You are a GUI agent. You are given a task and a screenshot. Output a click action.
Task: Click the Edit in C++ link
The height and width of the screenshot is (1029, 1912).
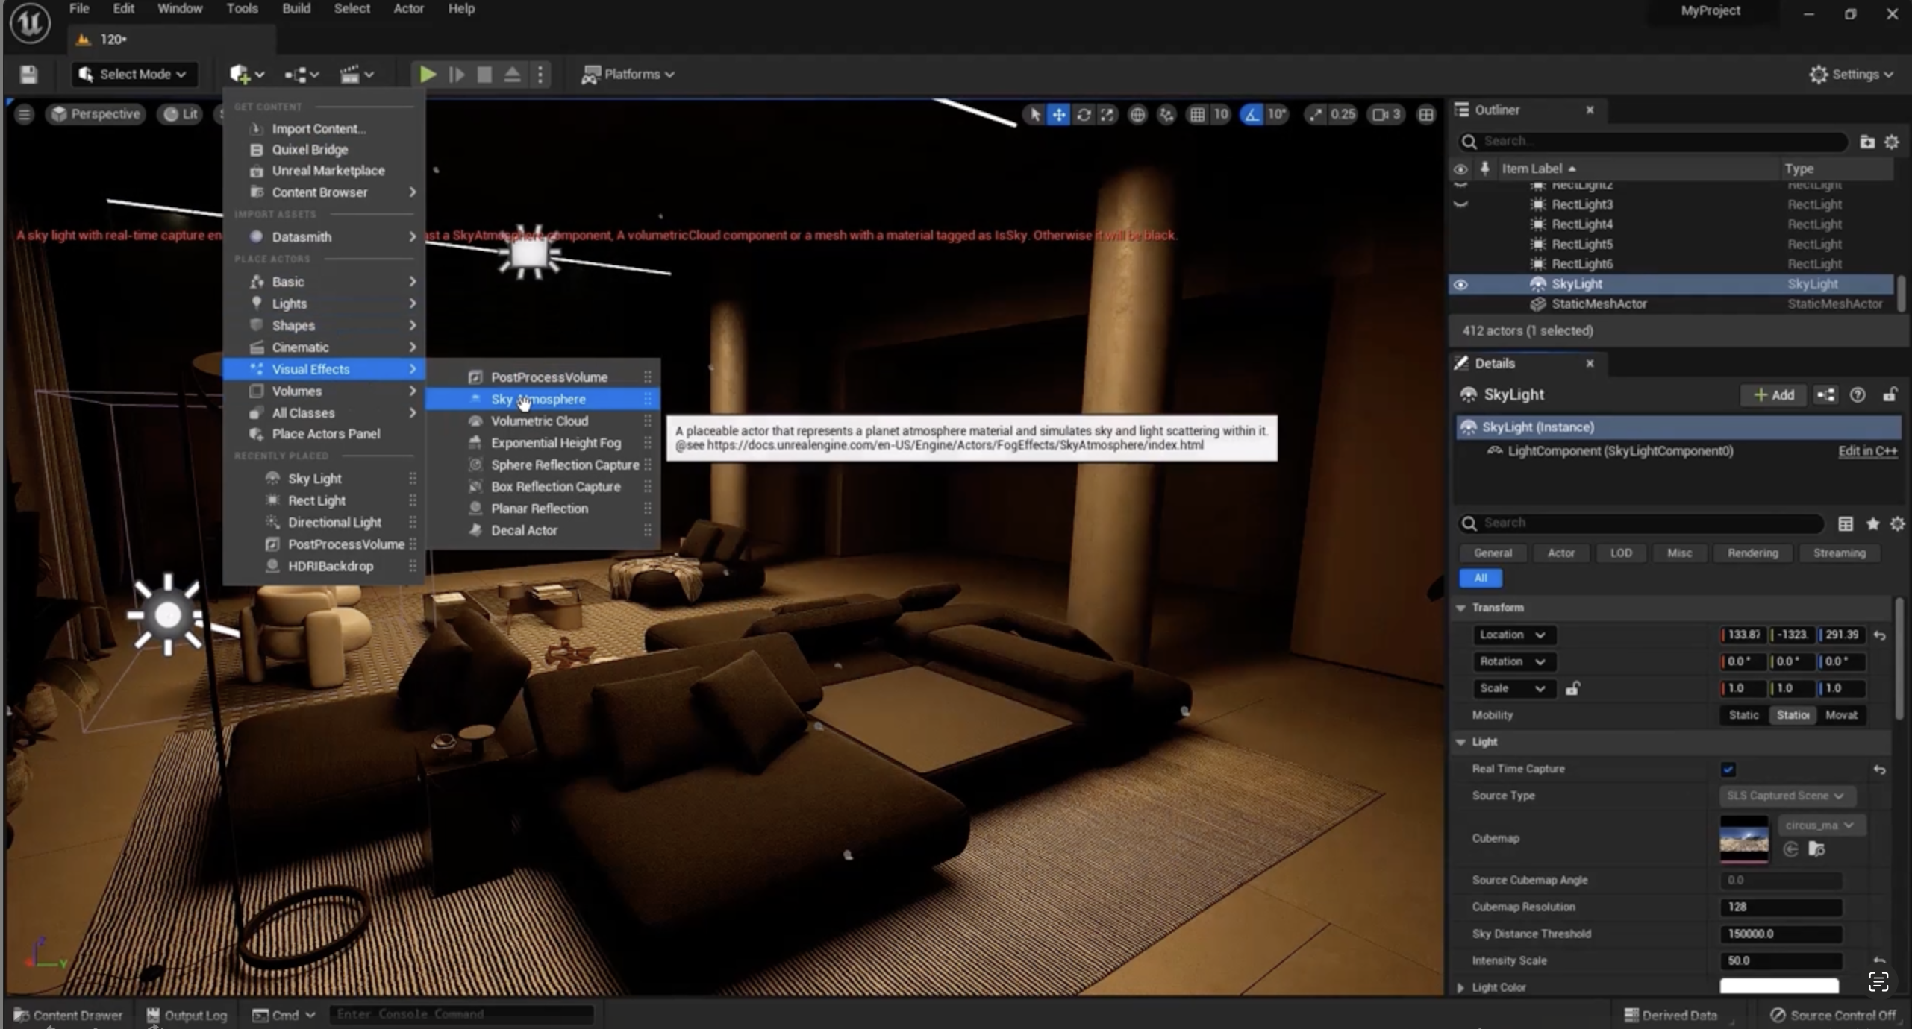coord(1866,450)
